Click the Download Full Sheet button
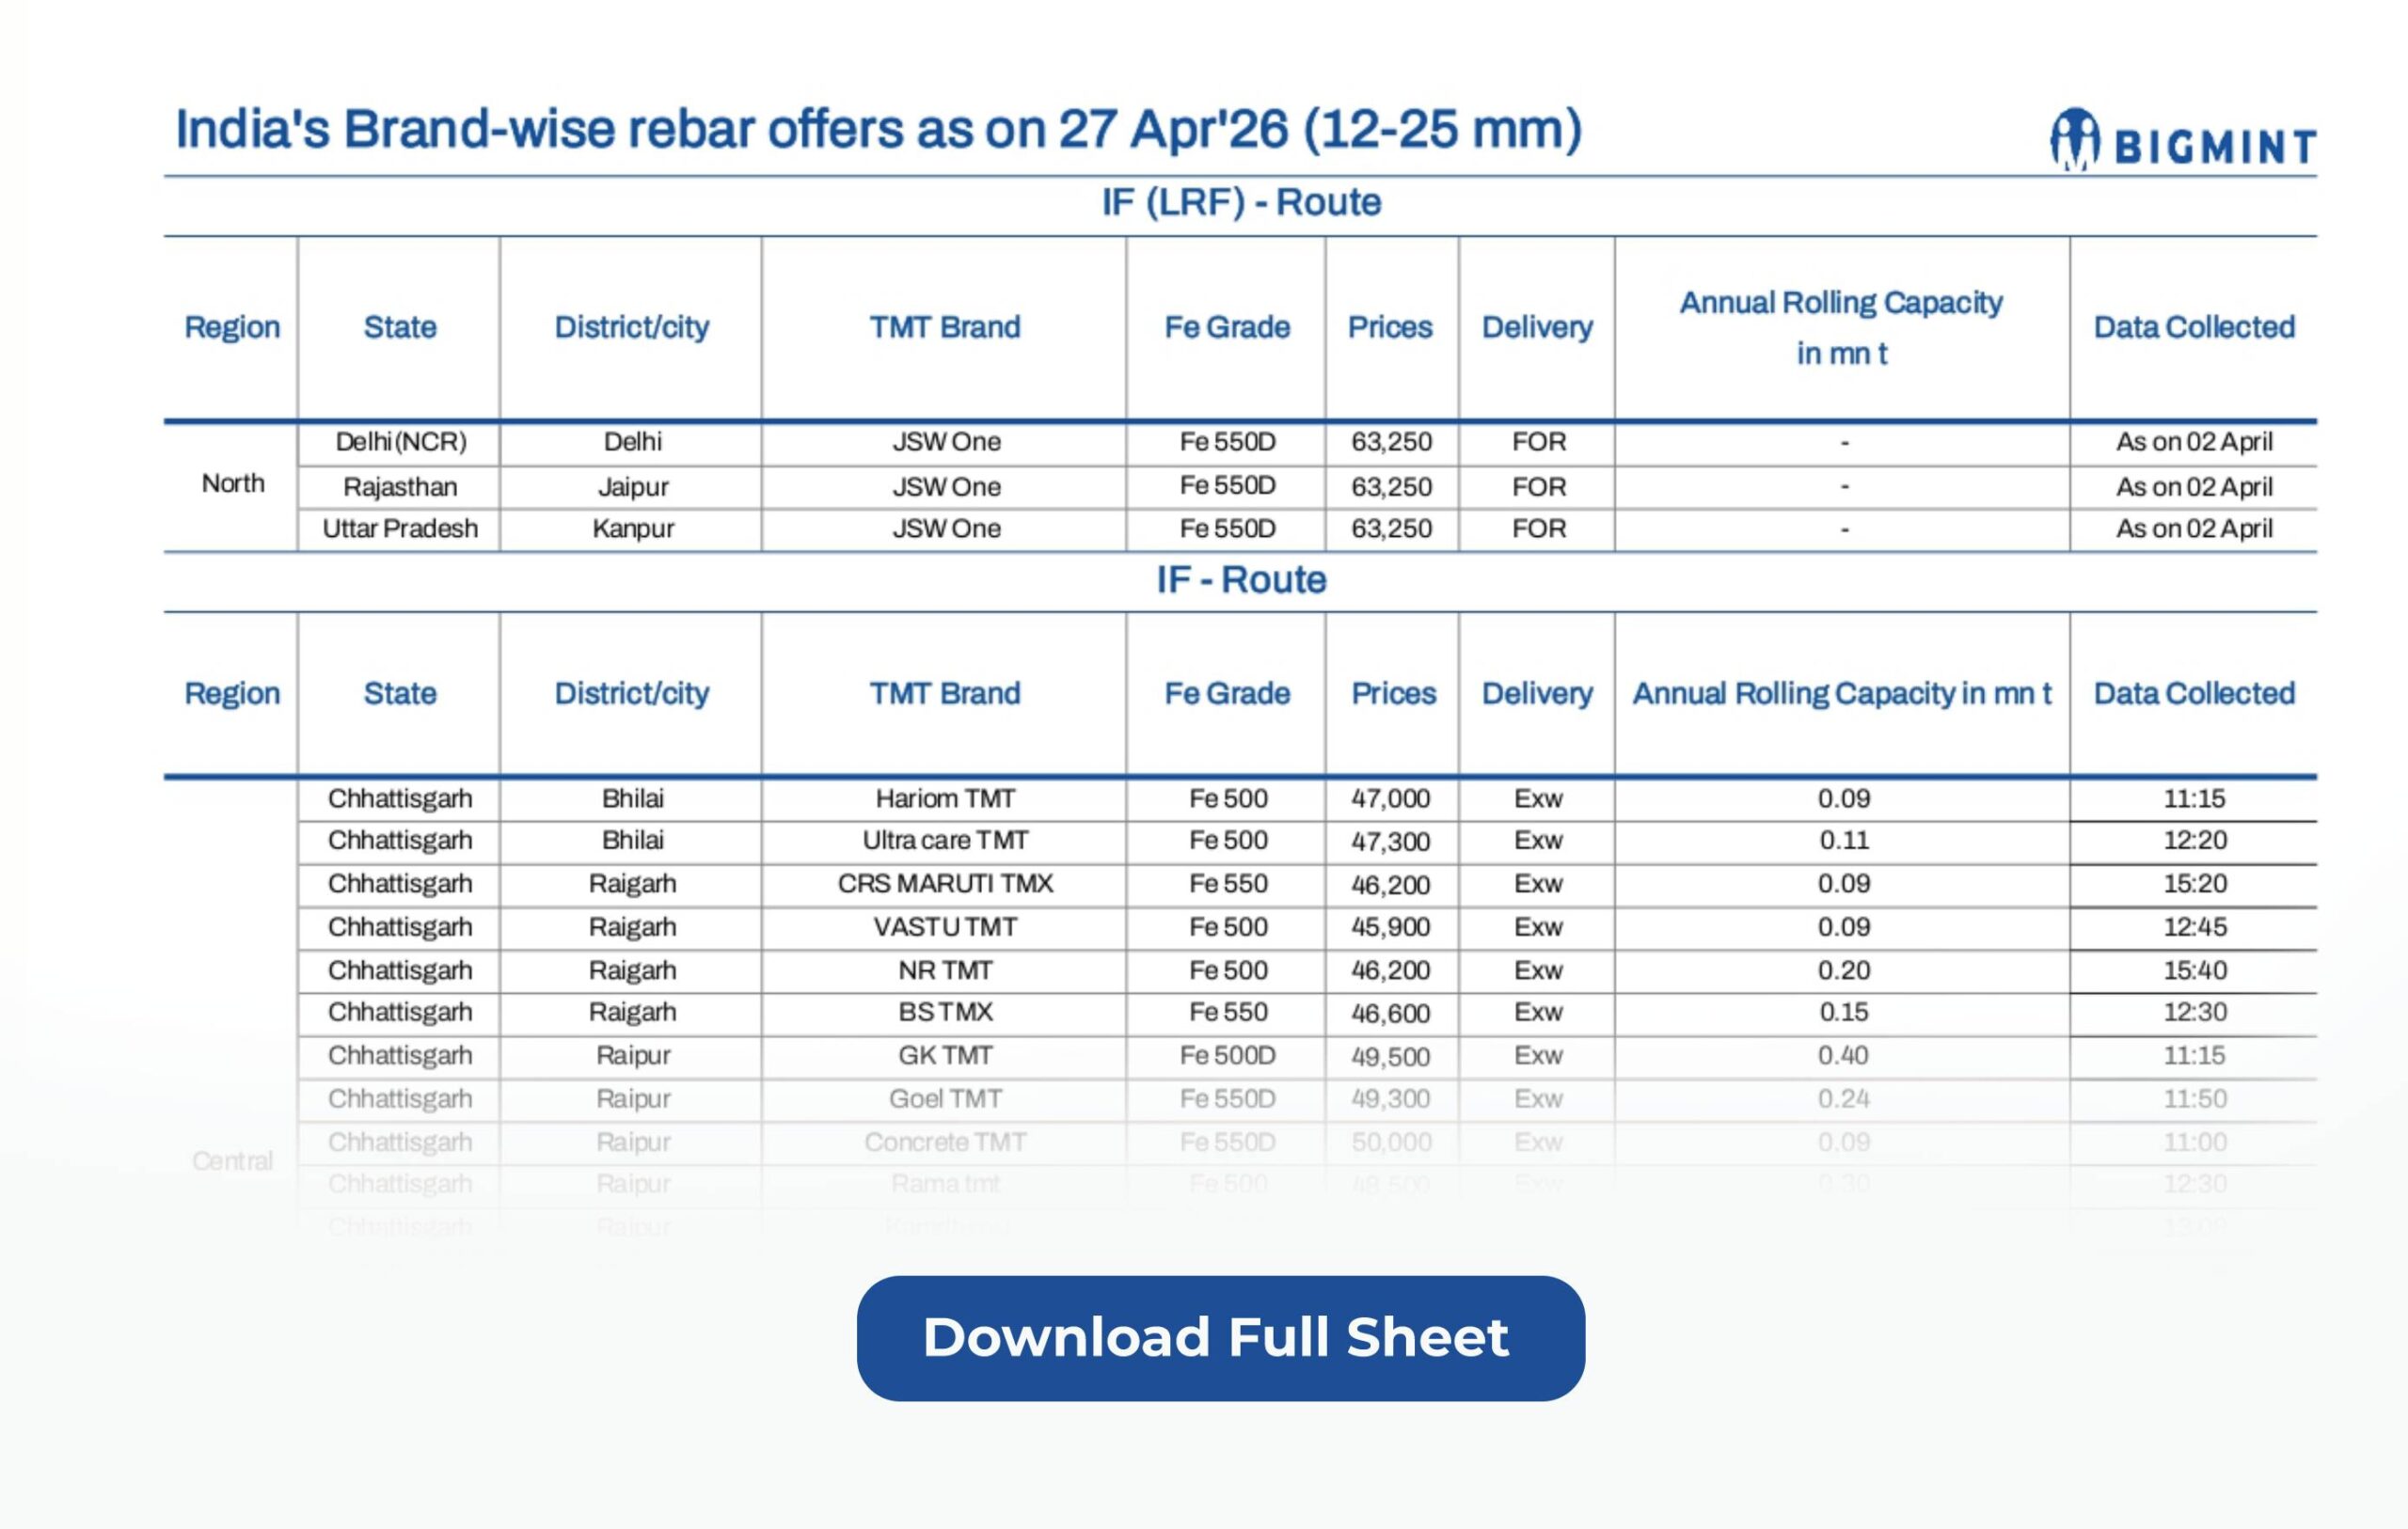 pos(1220,1338)
